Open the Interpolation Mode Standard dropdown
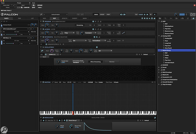Screen dimensions: 196x134 pos(78,62)
